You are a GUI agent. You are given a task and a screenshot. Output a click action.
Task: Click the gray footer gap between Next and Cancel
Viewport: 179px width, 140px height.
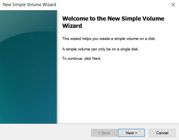coord(147,133)
